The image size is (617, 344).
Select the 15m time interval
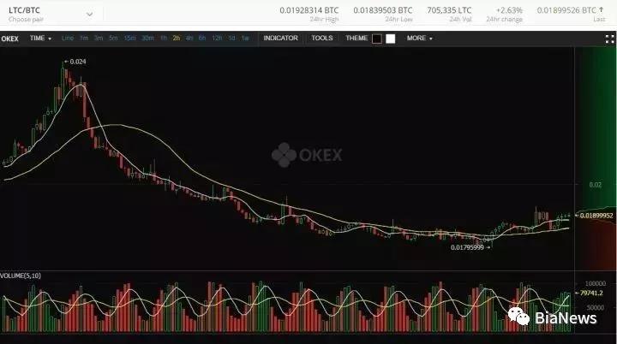[x=129, y=39]
